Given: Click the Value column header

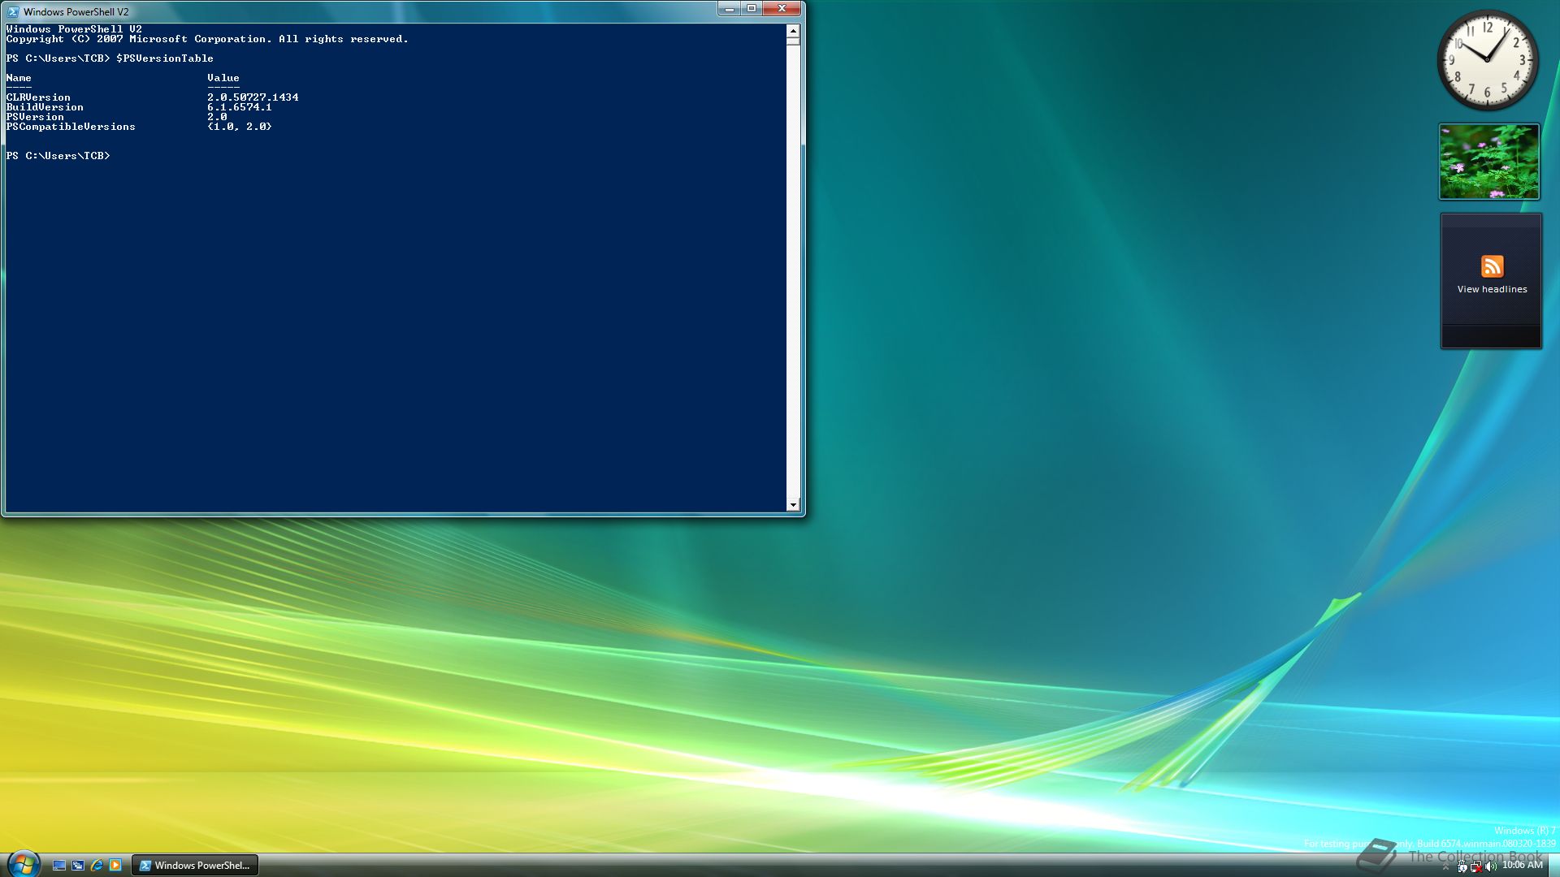Looking at the screenshot, I should [x=223, y=78].
